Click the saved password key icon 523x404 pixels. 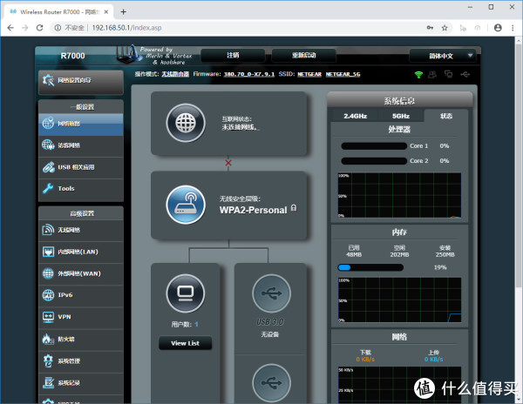430,28
